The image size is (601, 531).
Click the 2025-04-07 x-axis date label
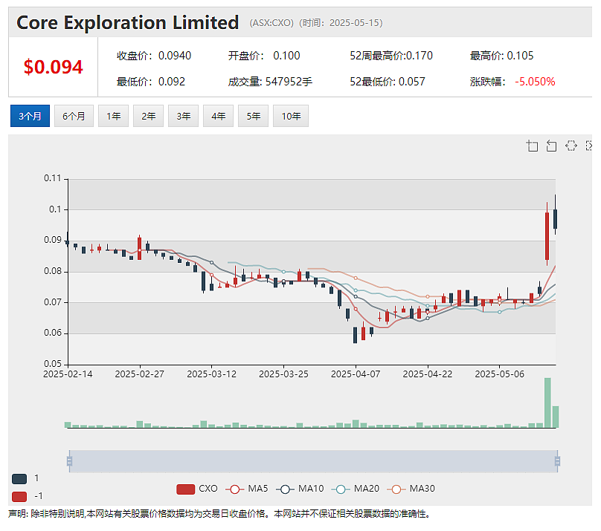click(356, 374)
